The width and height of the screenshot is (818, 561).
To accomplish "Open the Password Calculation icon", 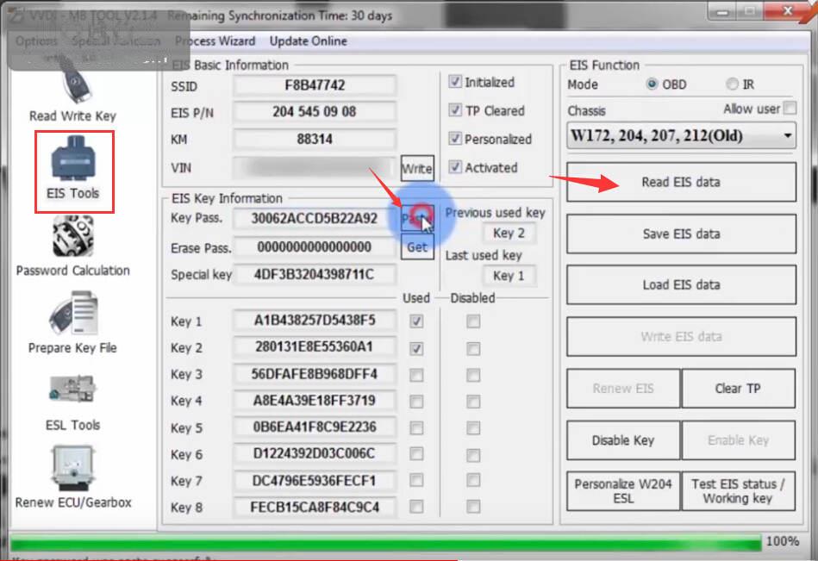I will click(73, 237).
